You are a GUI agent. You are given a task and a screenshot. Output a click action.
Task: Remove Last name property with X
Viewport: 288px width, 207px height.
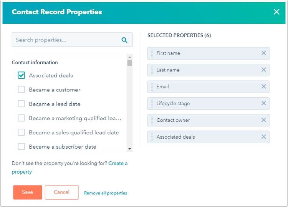263,70
